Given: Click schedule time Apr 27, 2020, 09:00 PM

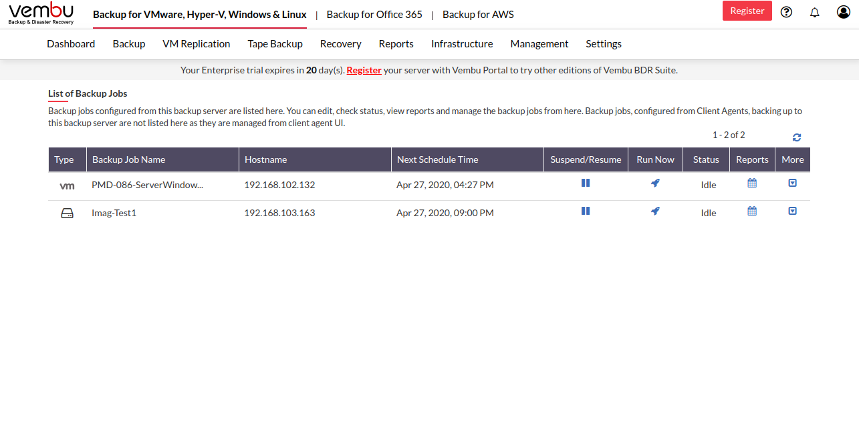Looking at the screenshot, I should click(445, 213).
